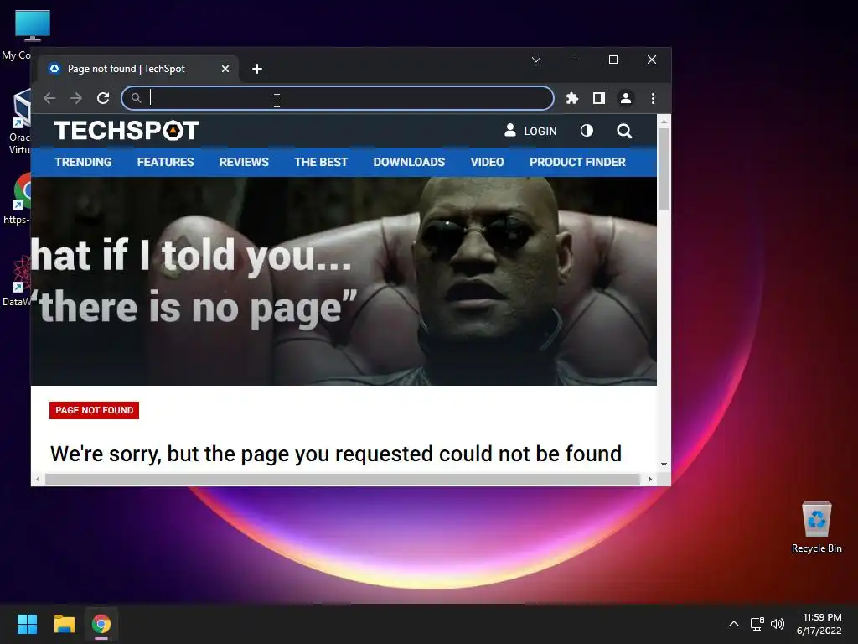Click the Chrome back arrow button
The image size is (858, 644).
pyautogui.click(x=49, y=98)
